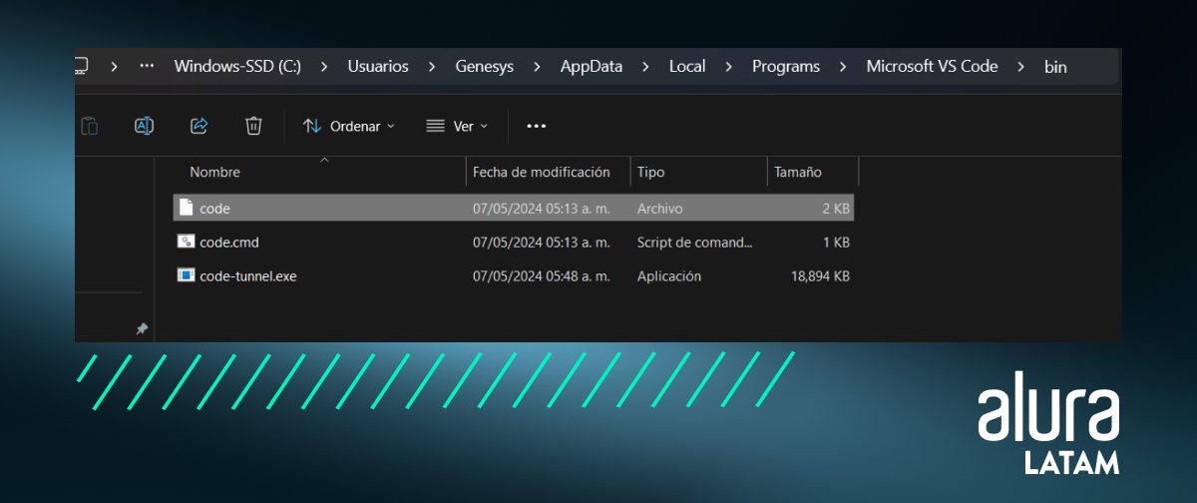Click the 18,894 KB size value
Screen dimensions: 1197x503
click(820, 275)
